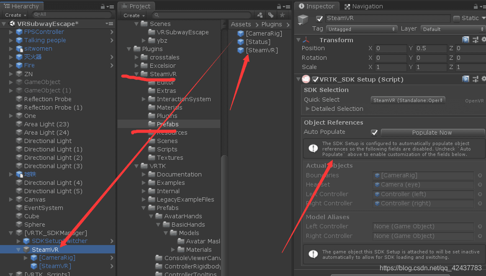Expand the Documentation folder under VRTK
Image resolution: width=486 pixels, height=276 pixels.
pyautogui.click(x=144, y=174)
